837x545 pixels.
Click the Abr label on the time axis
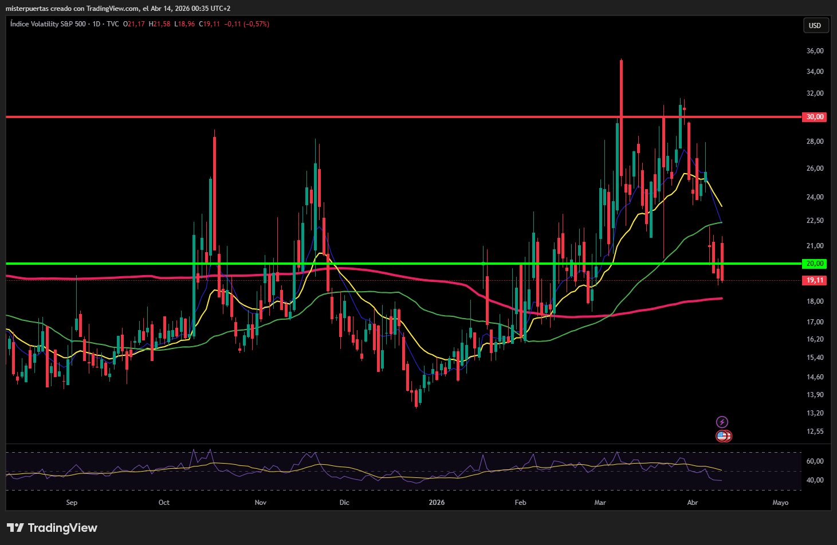693,503
